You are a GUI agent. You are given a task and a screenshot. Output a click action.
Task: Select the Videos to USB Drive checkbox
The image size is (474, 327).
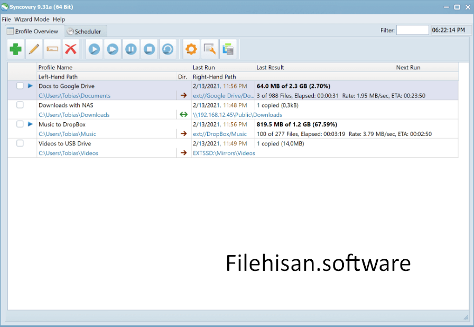(x=20, y=143)
